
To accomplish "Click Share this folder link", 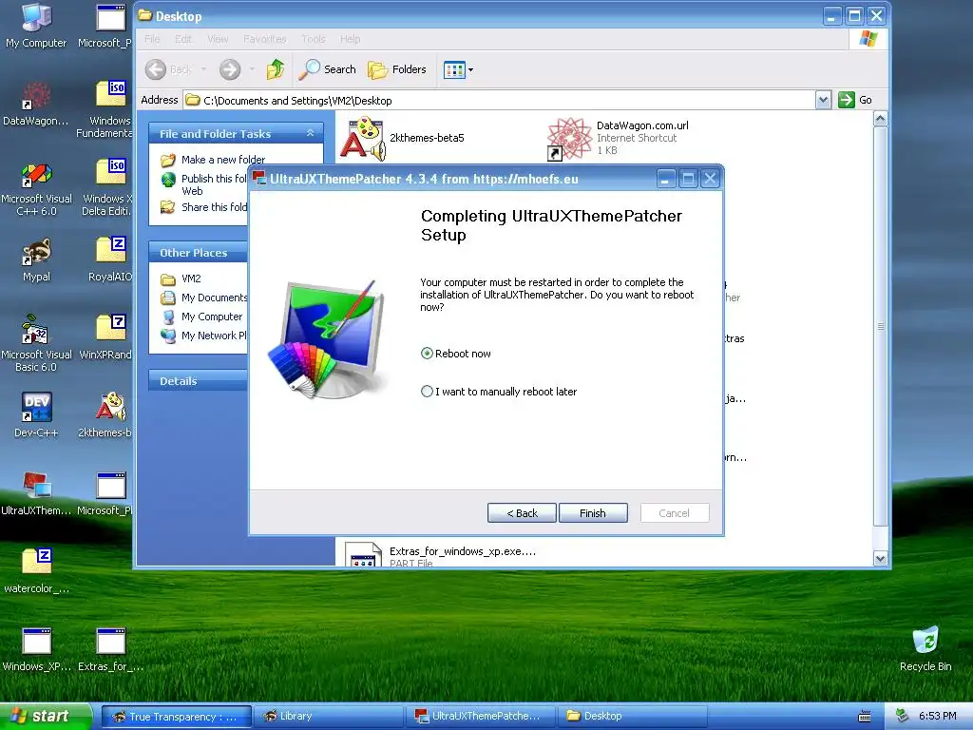I will pos(203,206).
